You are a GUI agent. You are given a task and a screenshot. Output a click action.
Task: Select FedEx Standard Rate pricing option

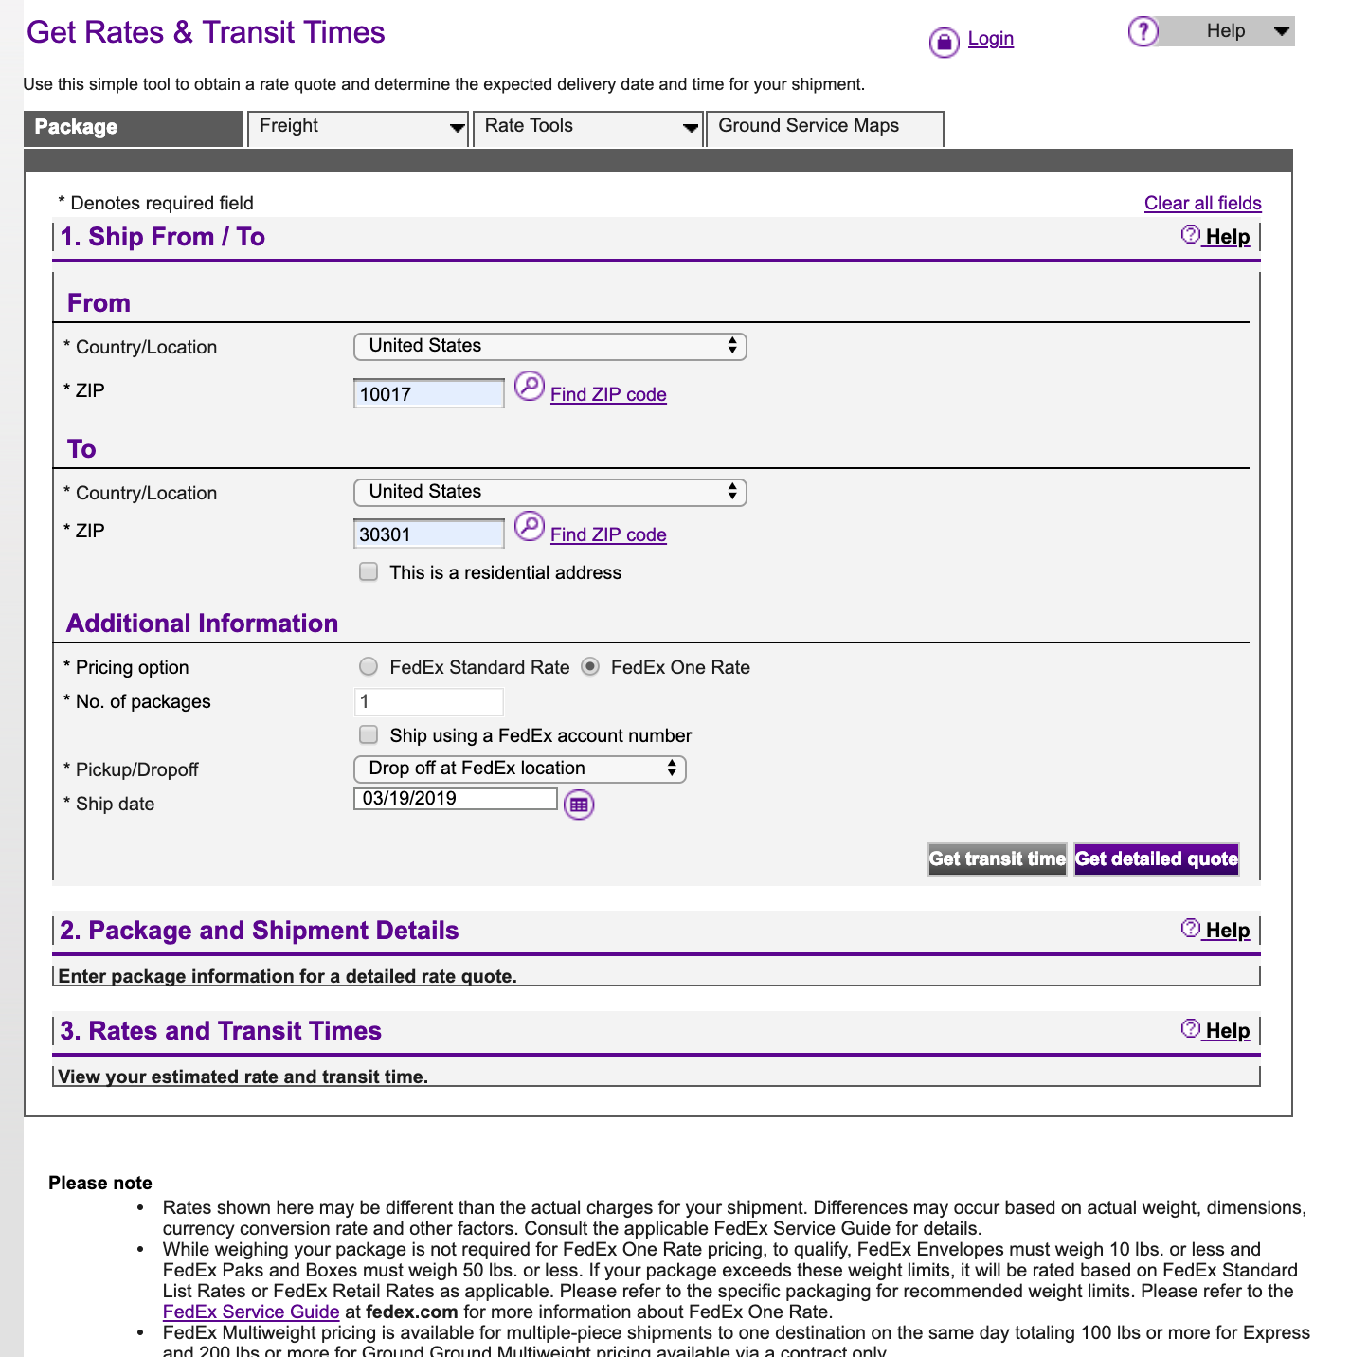click(x=369, y=666)
